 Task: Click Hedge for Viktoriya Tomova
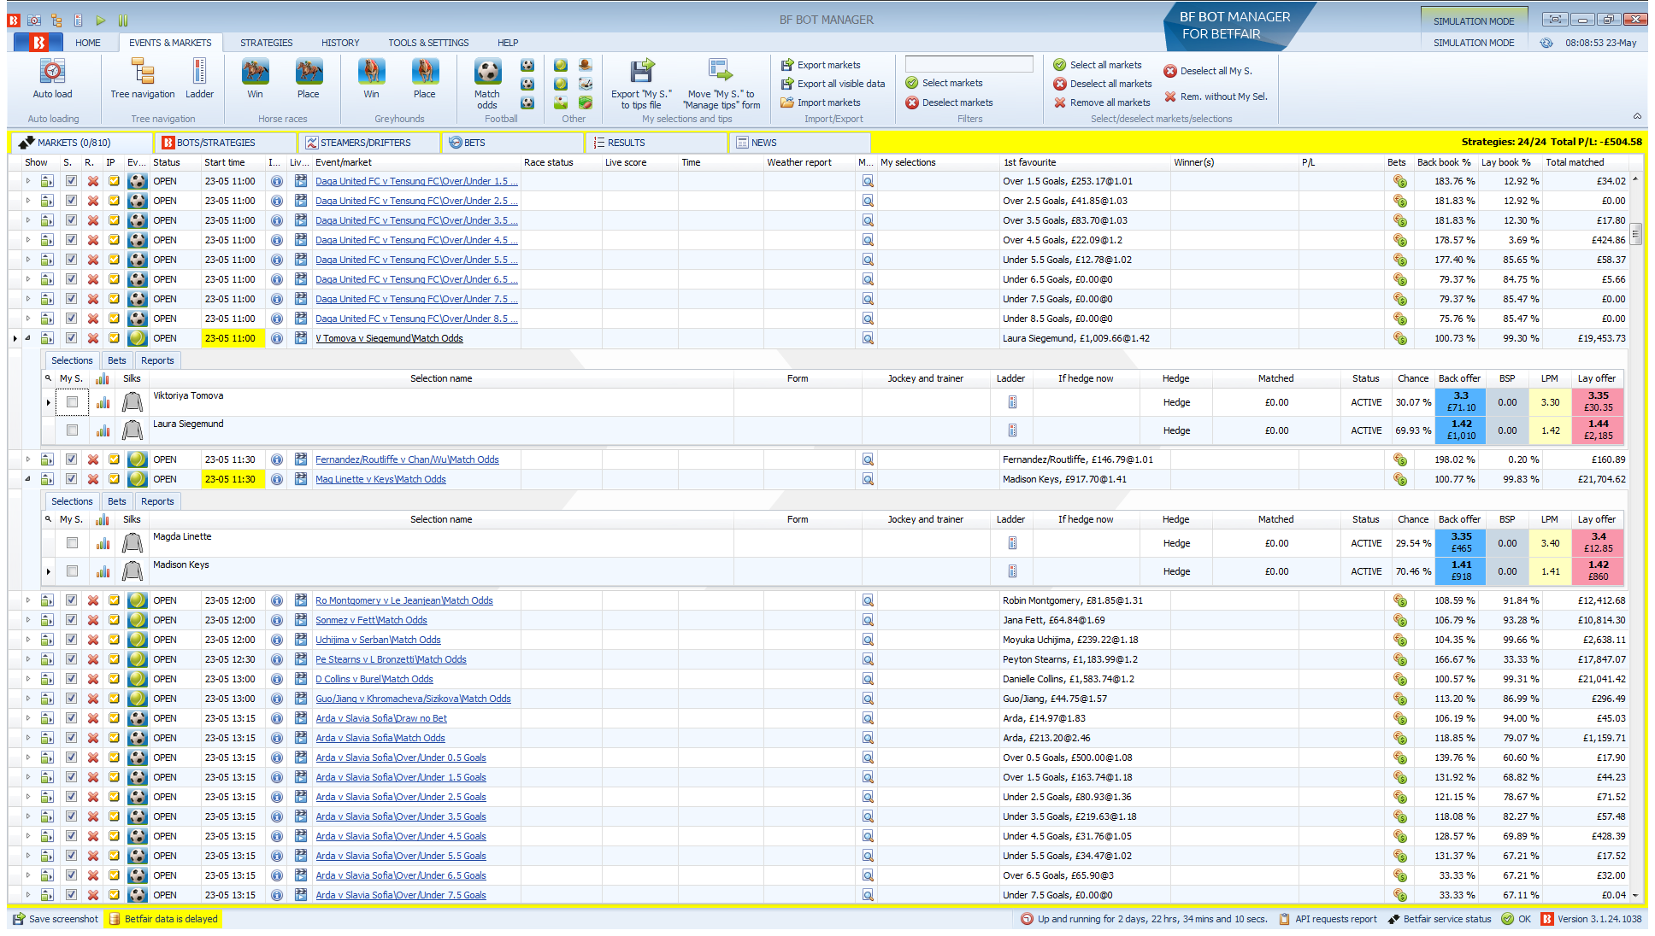coord(1176,402)
